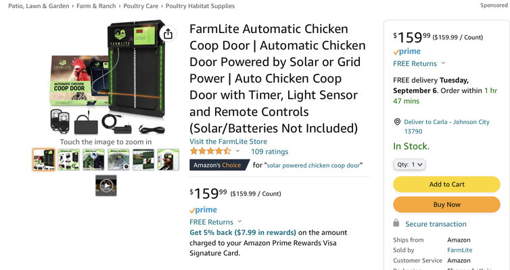
Task: Click the Prime logo in buy box
Action: [x=407, y=51]
